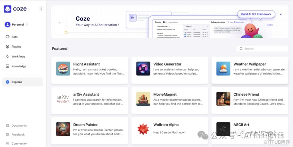Viewport: 293px width, 147px height.
Task: Open the Knowledge icon in sidebar
Action: [x=8, y=66]
